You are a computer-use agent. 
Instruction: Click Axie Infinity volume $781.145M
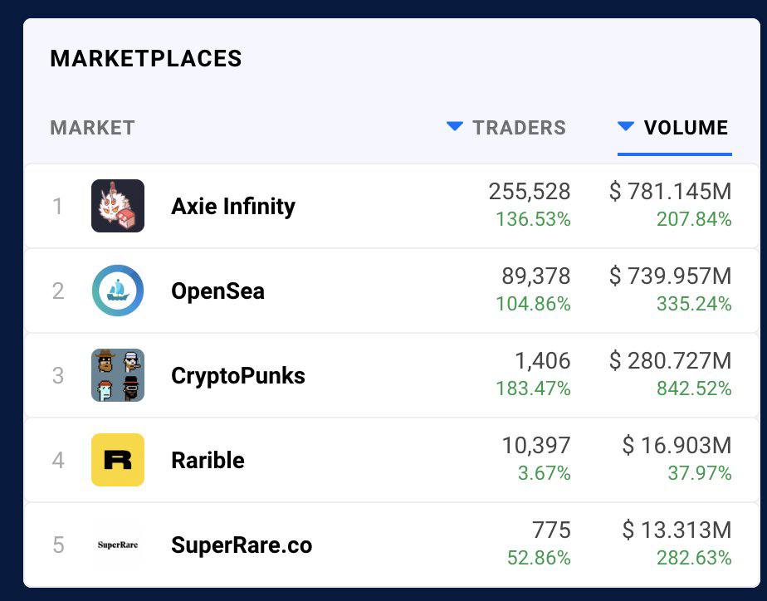[670, 193]
